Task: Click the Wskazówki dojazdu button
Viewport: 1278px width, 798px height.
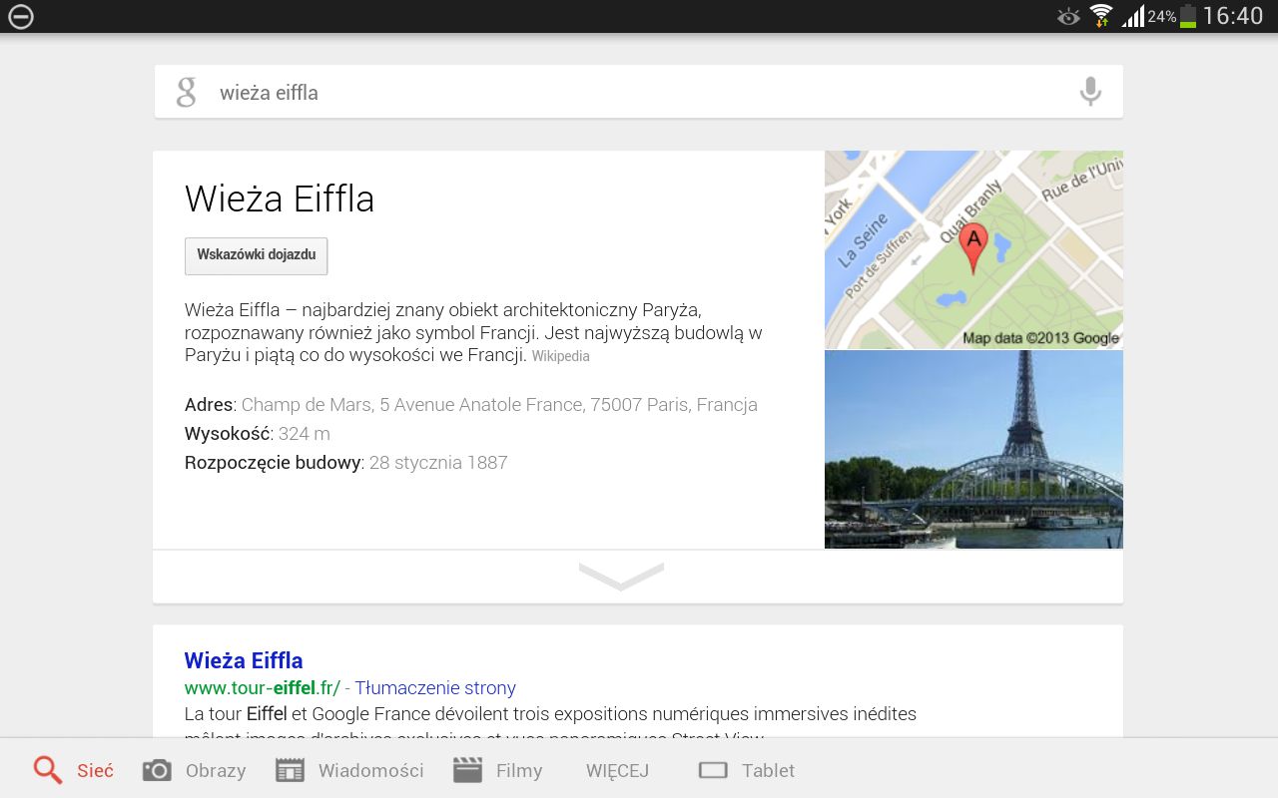Action: [257, 255]
